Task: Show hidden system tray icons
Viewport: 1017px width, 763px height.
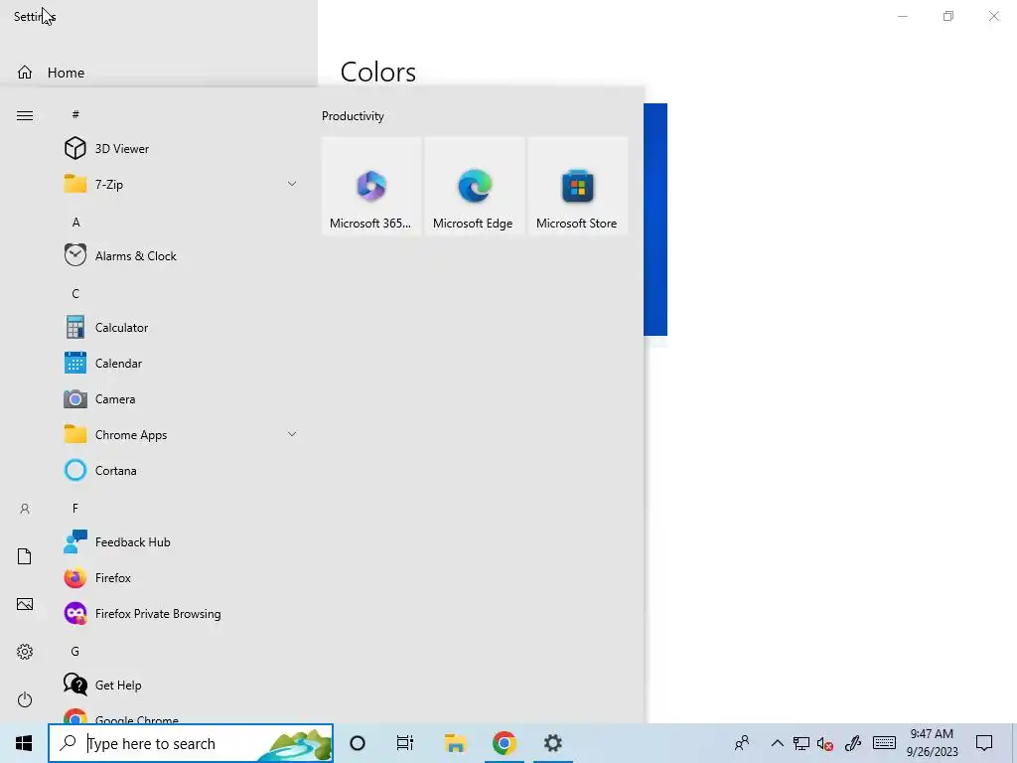Action: point(777,743)
